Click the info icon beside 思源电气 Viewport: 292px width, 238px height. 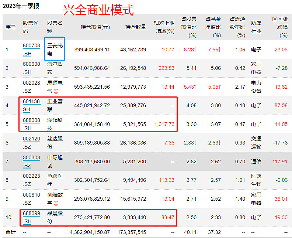[56, 91]
